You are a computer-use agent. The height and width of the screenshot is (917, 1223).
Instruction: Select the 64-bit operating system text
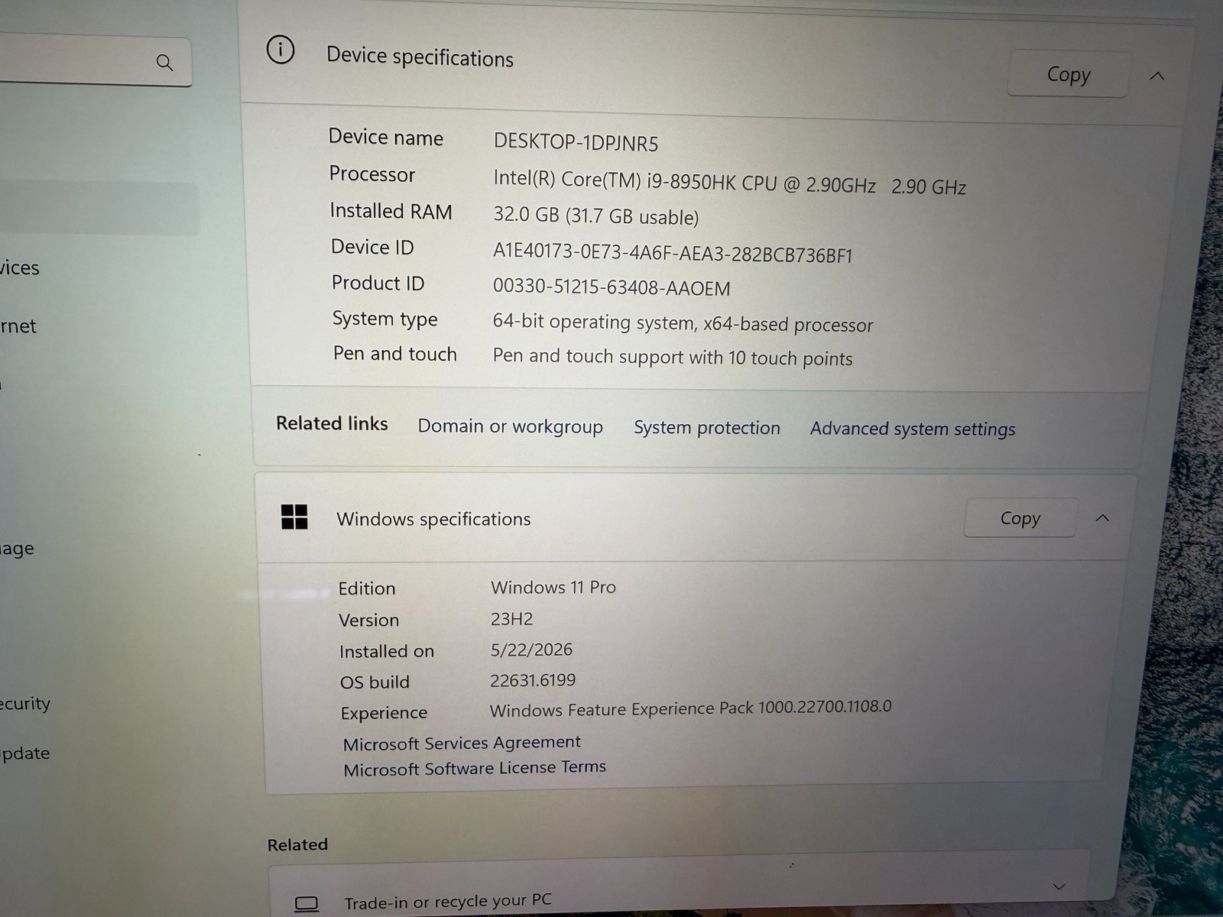point(683,322)
